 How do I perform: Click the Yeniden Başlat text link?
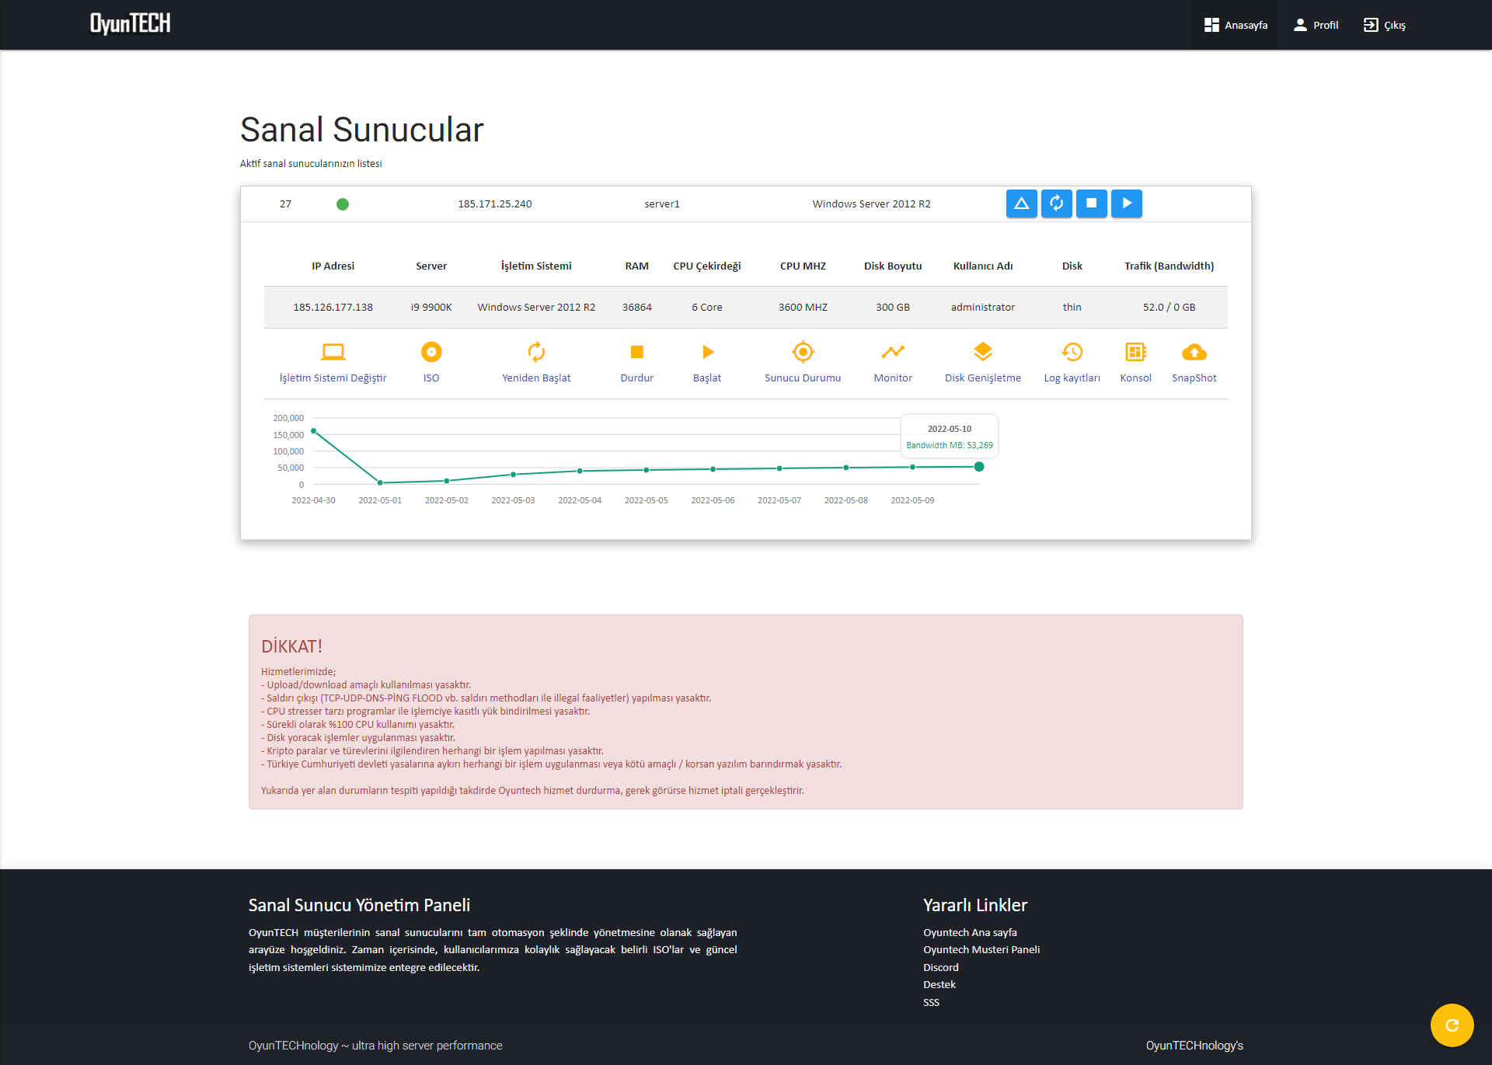click(x=536, y=378)
